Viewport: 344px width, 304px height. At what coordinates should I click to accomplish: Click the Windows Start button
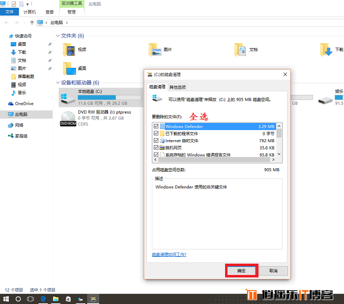(6, 299)
